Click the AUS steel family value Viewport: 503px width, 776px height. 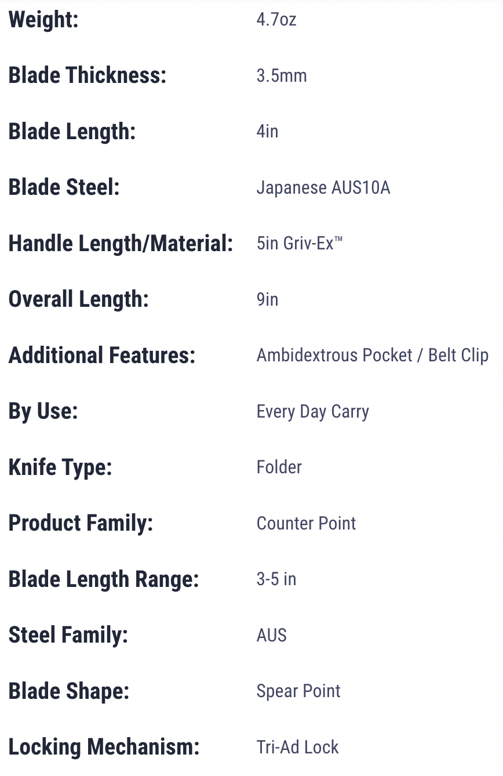pyautogui.click(x=272, y=635)
